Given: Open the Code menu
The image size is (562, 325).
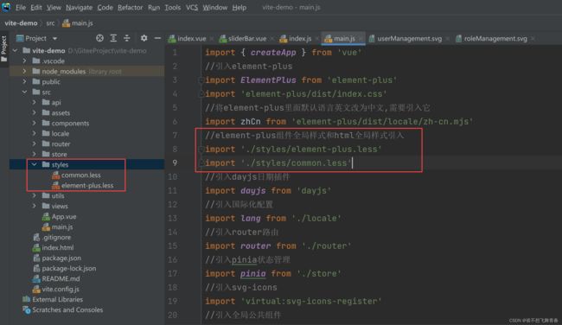Looking at the screenshot, I should tap(105, 7).
